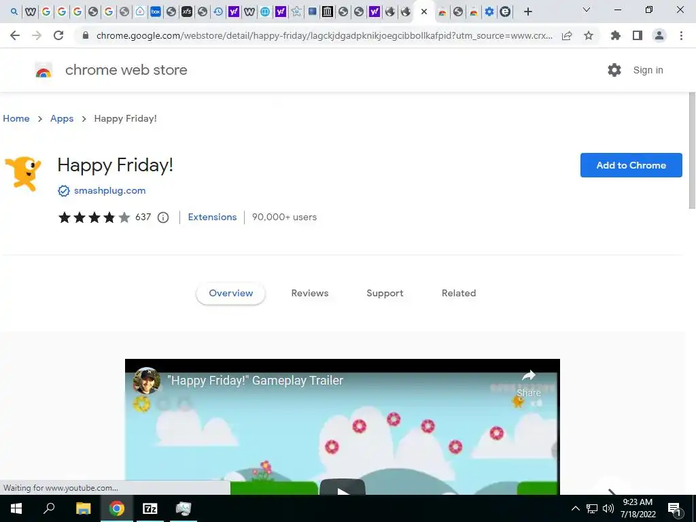Image resolution: width=696 pixels, height=522 pixels.
Task: Click the Chrome Web Store logo
Action: (x=43, y=70)
